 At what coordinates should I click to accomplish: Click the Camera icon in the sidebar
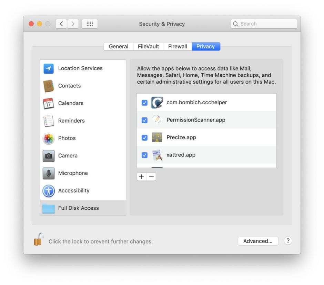[x=49, y=155]
